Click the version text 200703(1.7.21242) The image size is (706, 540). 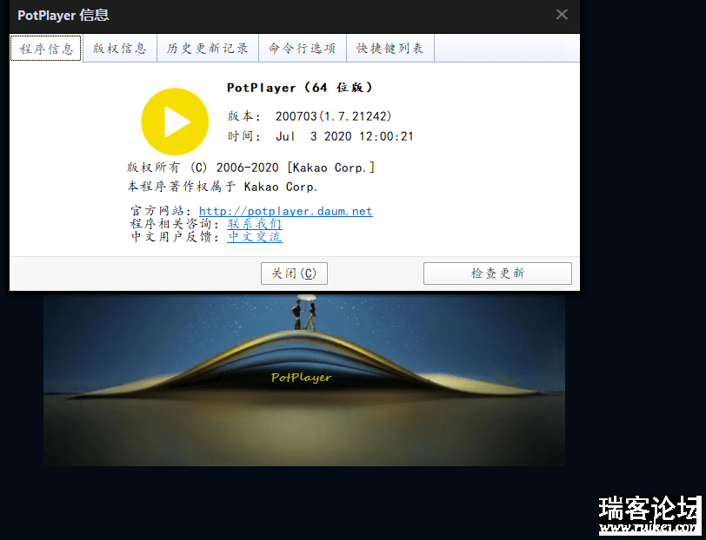[334, 116]
